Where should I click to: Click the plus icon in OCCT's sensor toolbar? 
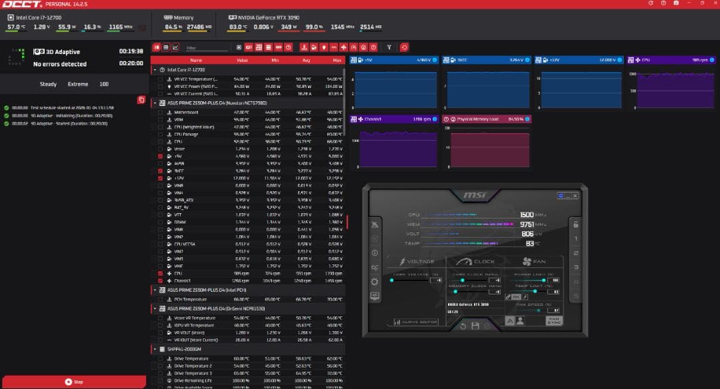pyautogui.click(x=344, y=47)
